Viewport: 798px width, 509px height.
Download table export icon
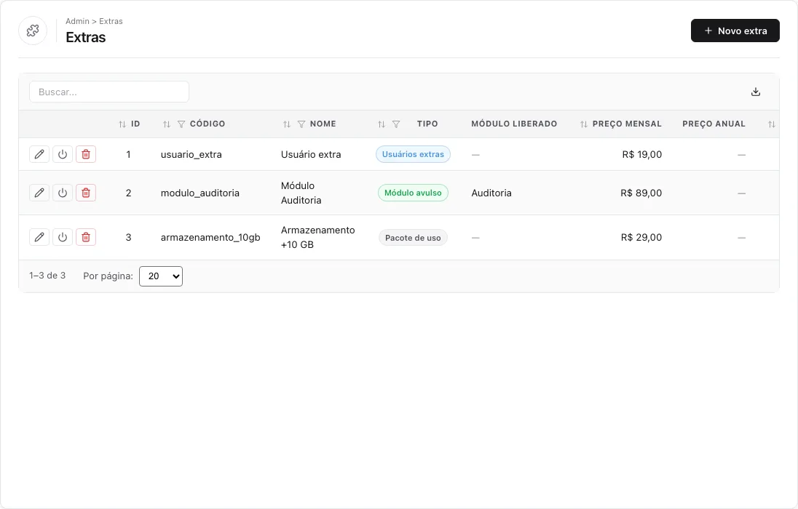pyautogui.click(x=756, y=92)
